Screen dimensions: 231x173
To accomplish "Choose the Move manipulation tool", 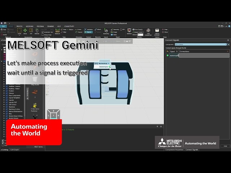I will [25, 31].
